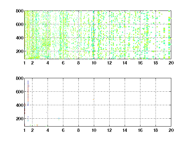189x142 pixels.
Task: Click the 400 label on bottom plot's y-axis
Action: tap(20, 105)
